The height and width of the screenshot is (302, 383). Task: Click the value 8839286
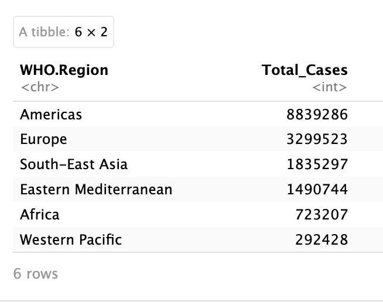click(317, 114)
